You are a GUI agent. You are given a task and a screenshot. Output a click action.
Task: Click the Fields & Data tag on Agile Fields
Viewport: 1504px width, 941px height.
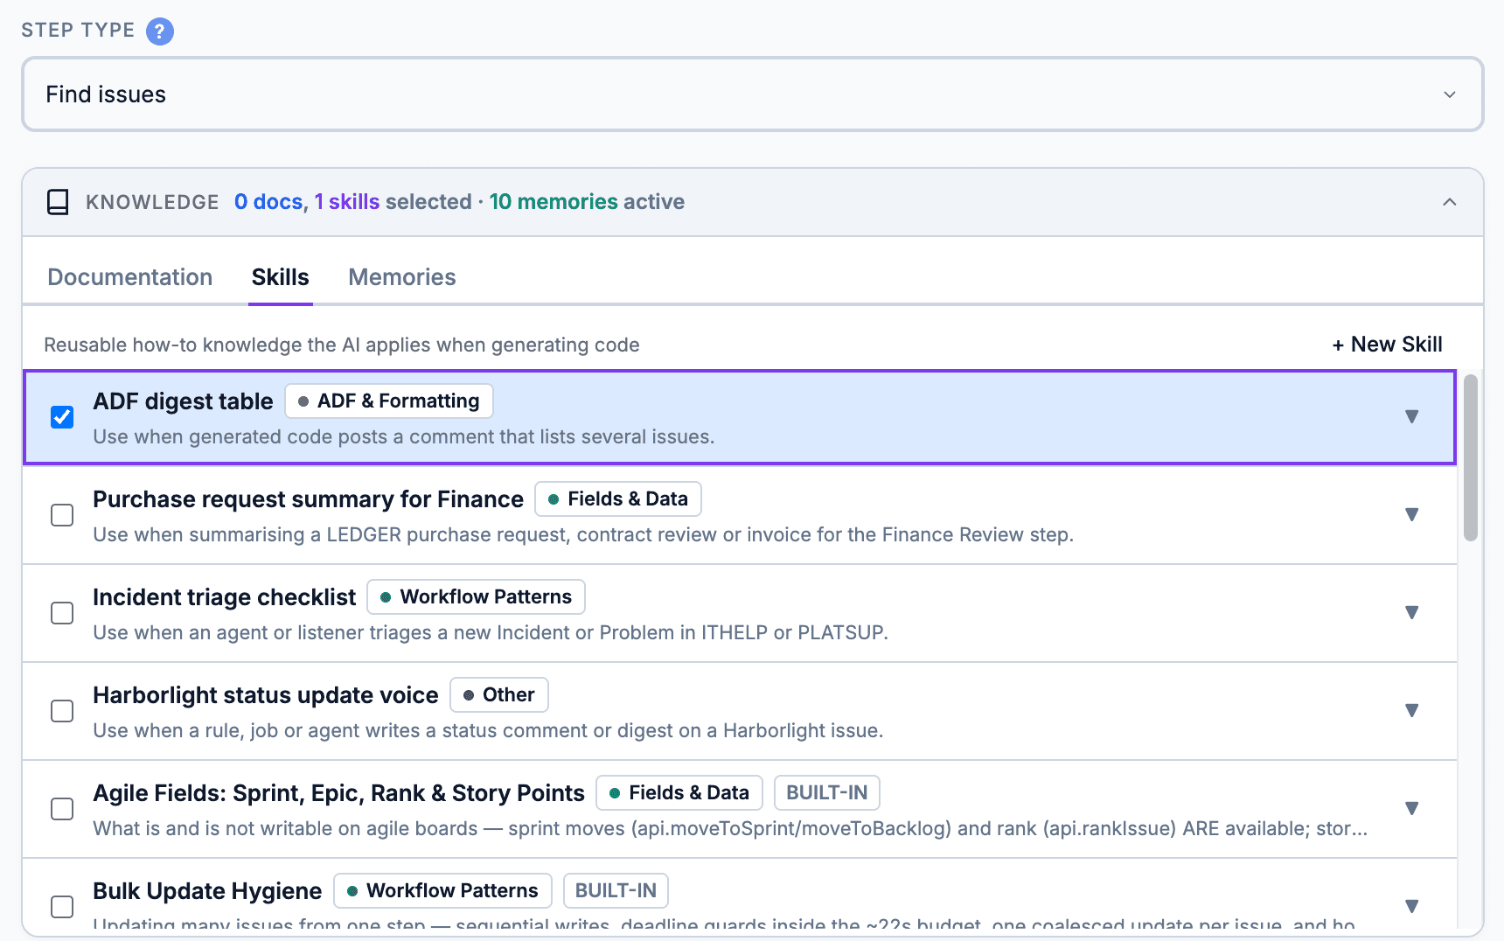point(679,793)
